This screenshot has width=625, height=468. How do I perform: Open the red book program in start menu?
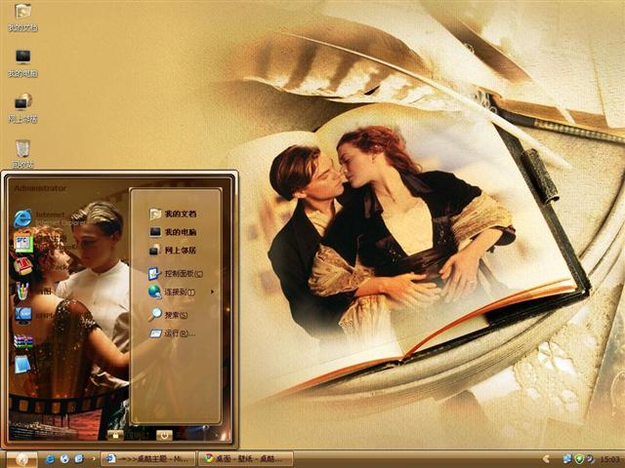point(22,266)
